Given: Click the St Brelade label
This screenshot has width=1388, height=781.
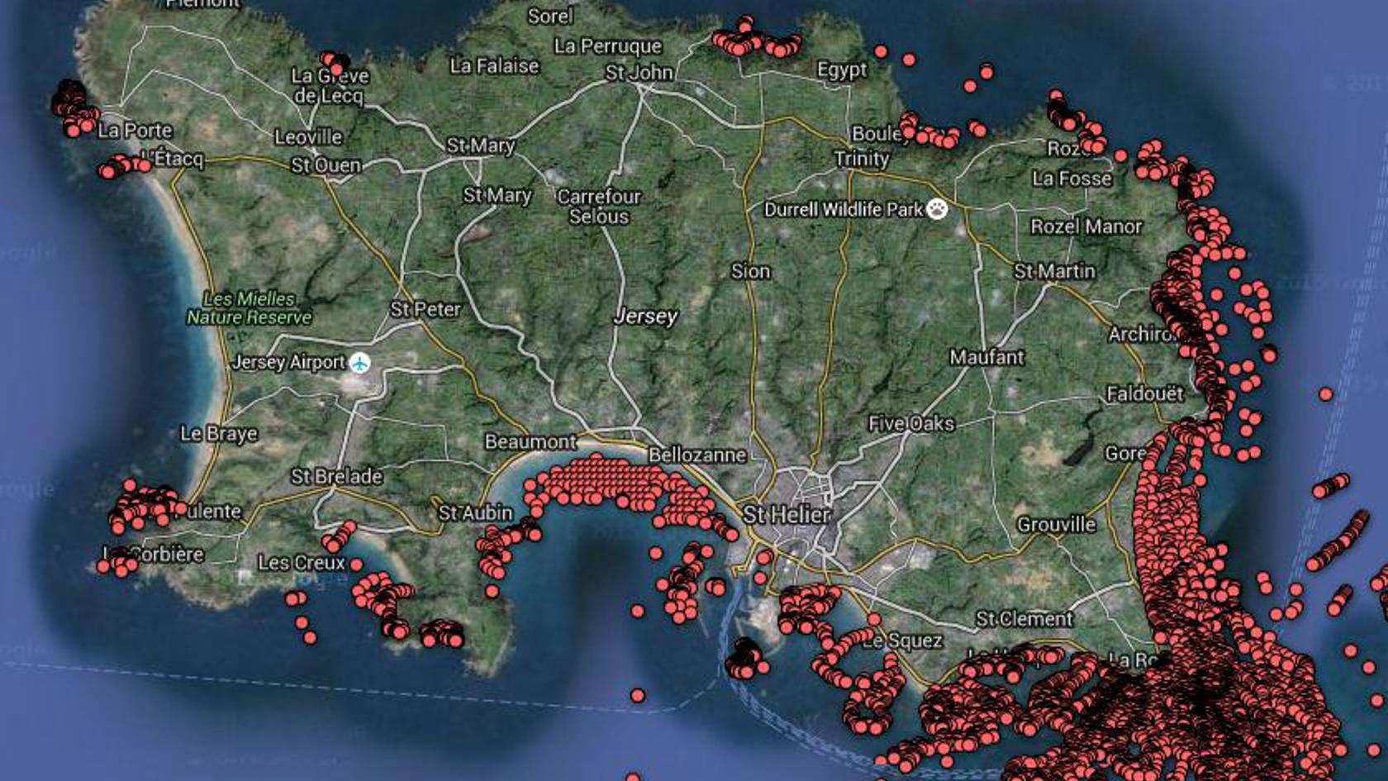Looking at the screenshot, I should click(x=336, y=477).
